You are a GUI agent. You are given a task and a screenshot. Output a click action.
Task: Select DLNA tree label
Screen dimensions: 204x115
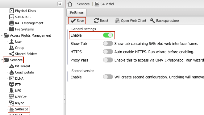[19, 78]
